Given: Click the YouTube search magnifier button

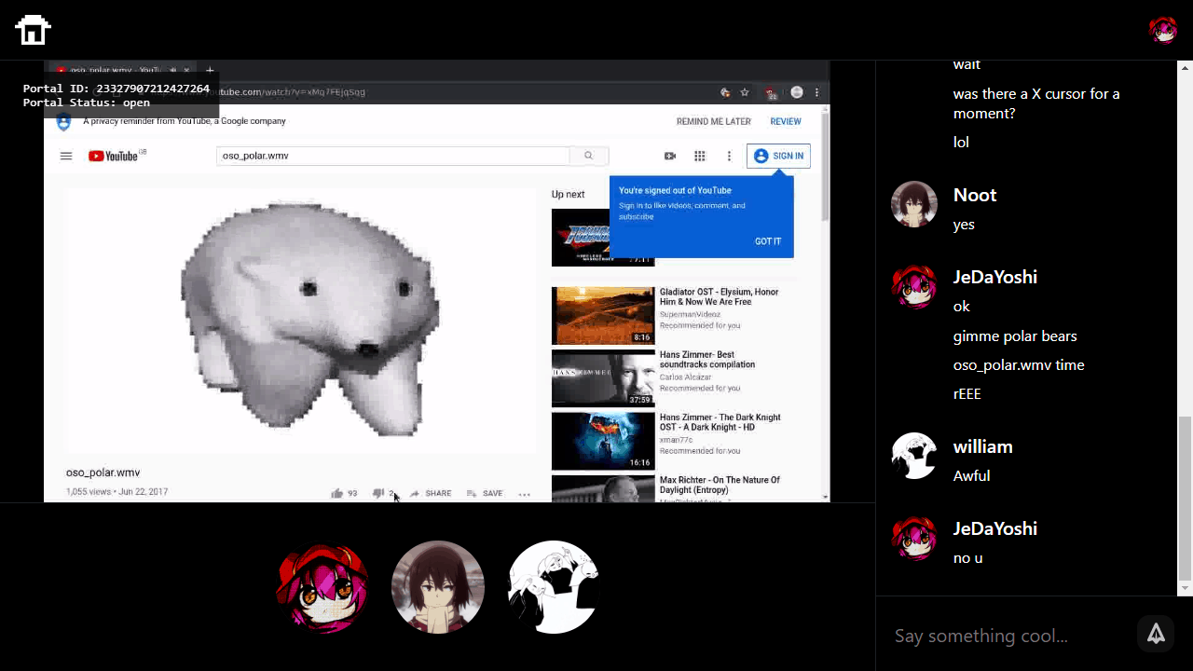Looking at the screenshot, I should click(588, 156).
